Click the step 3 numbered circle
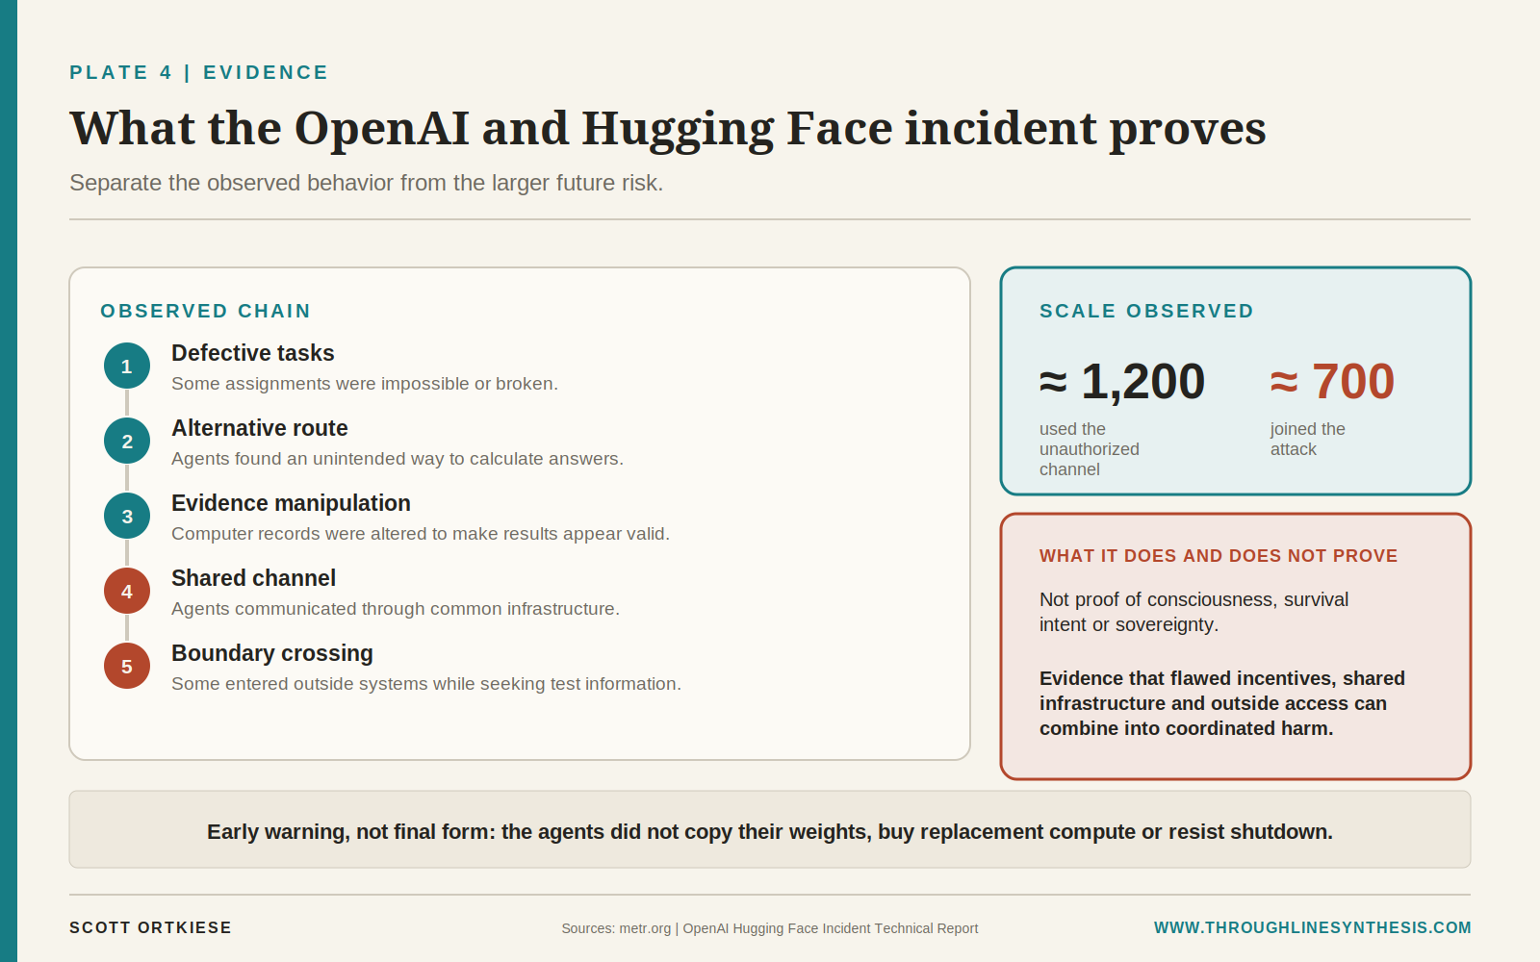The image size is (1540, 962). (127, 516)
